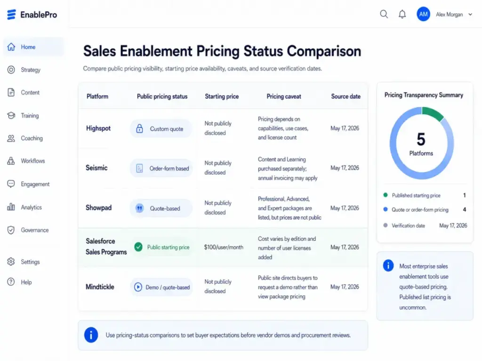The width and height of the screenshot is (482, 361).
Task: Click the Workflows icon in sidebar
Action: (x=11, y=161)
